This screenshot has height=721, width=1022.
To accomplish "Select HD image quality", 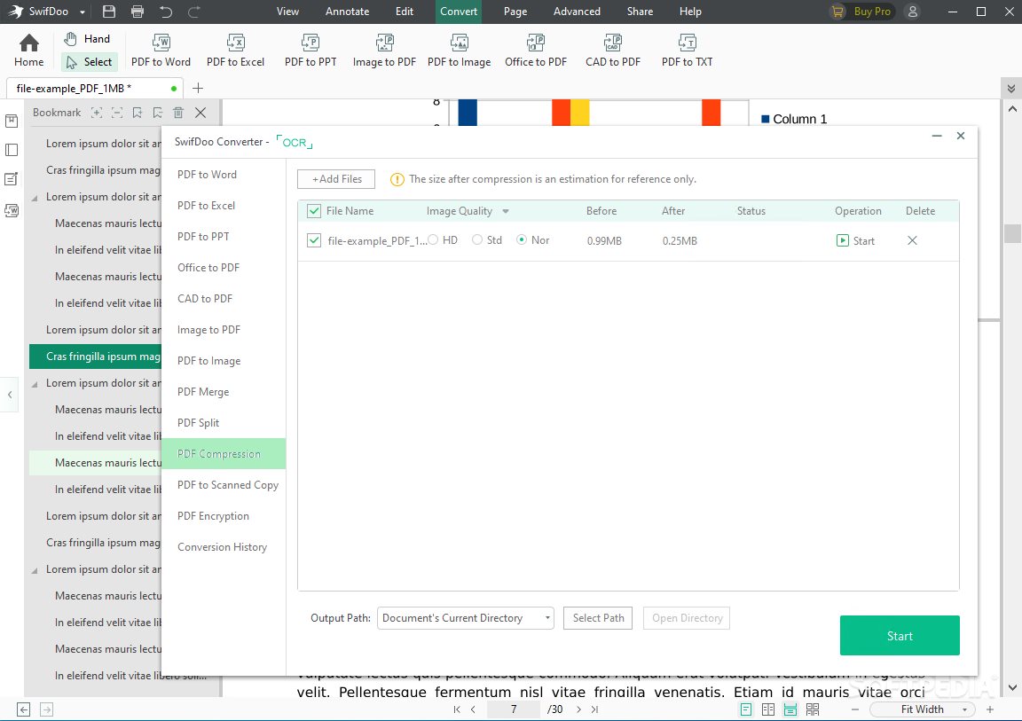I will [x=434, y=239].
